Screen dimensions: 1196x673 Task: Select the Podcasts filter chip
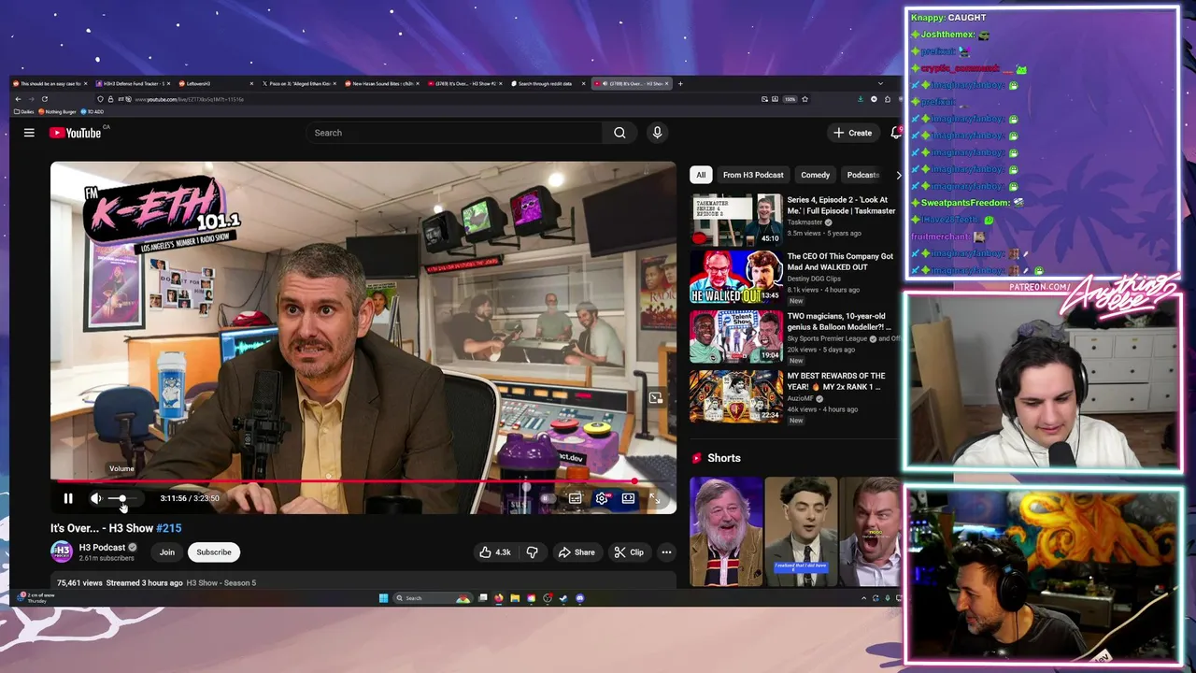(x=862, y=175)
